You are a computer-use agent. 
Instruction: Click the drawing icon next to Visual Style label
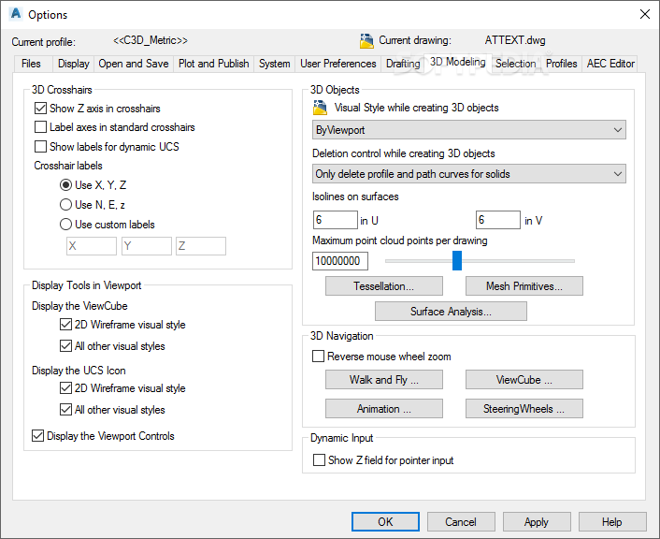pos(320,108)
